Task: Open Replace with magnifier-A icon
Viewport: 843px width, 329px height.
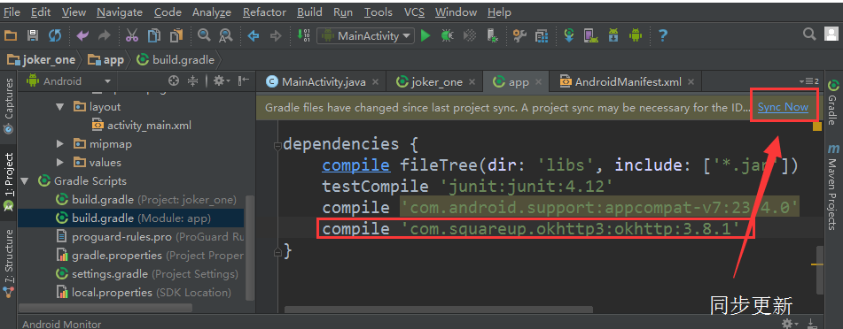Action: pyautogui.click(x=225, y=35)
